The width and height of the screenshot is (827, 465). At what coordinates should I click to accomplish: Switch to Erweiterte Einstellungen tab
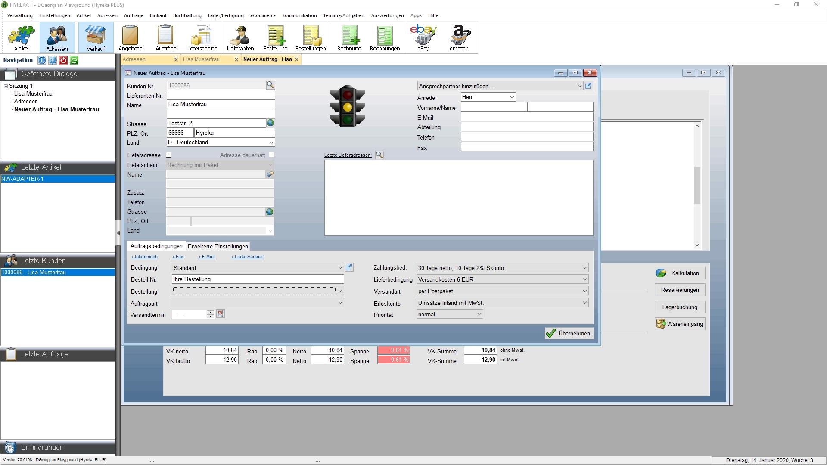coord(218,246)
